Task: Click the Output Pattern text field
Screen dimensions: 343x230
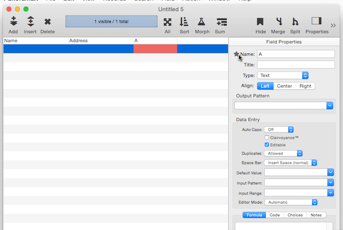Action: 280,106
